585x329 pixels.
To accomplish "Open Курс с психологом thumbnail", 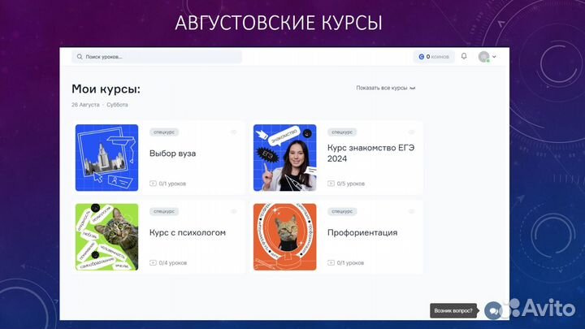I will (x=106, y=237).
